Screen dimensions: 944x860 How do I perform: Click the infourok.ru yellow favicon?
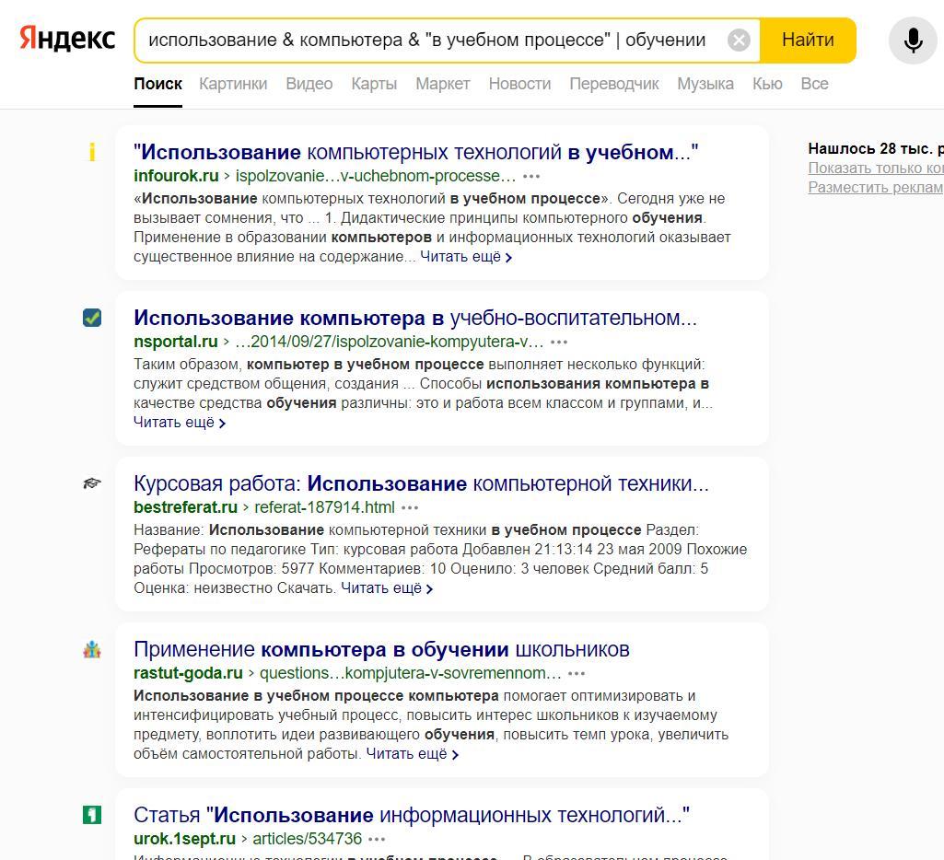92,152
